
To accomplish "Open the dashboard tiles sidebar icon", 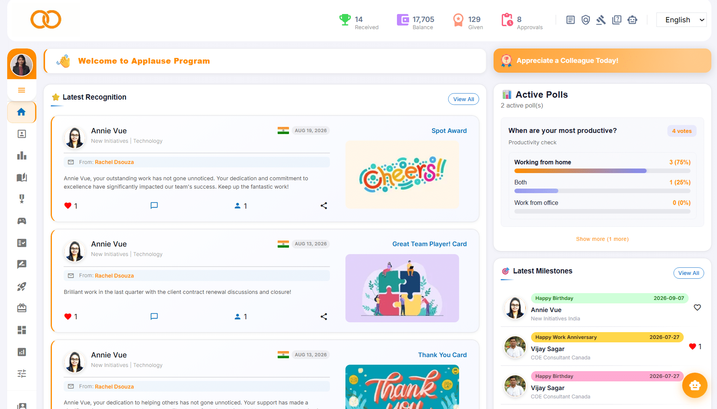I will coord(22,330).
